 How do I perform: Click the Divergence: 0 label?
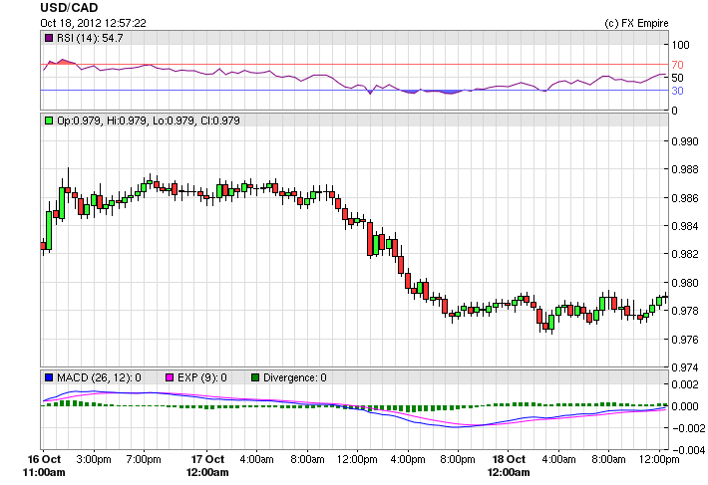[x=295, y=377]
